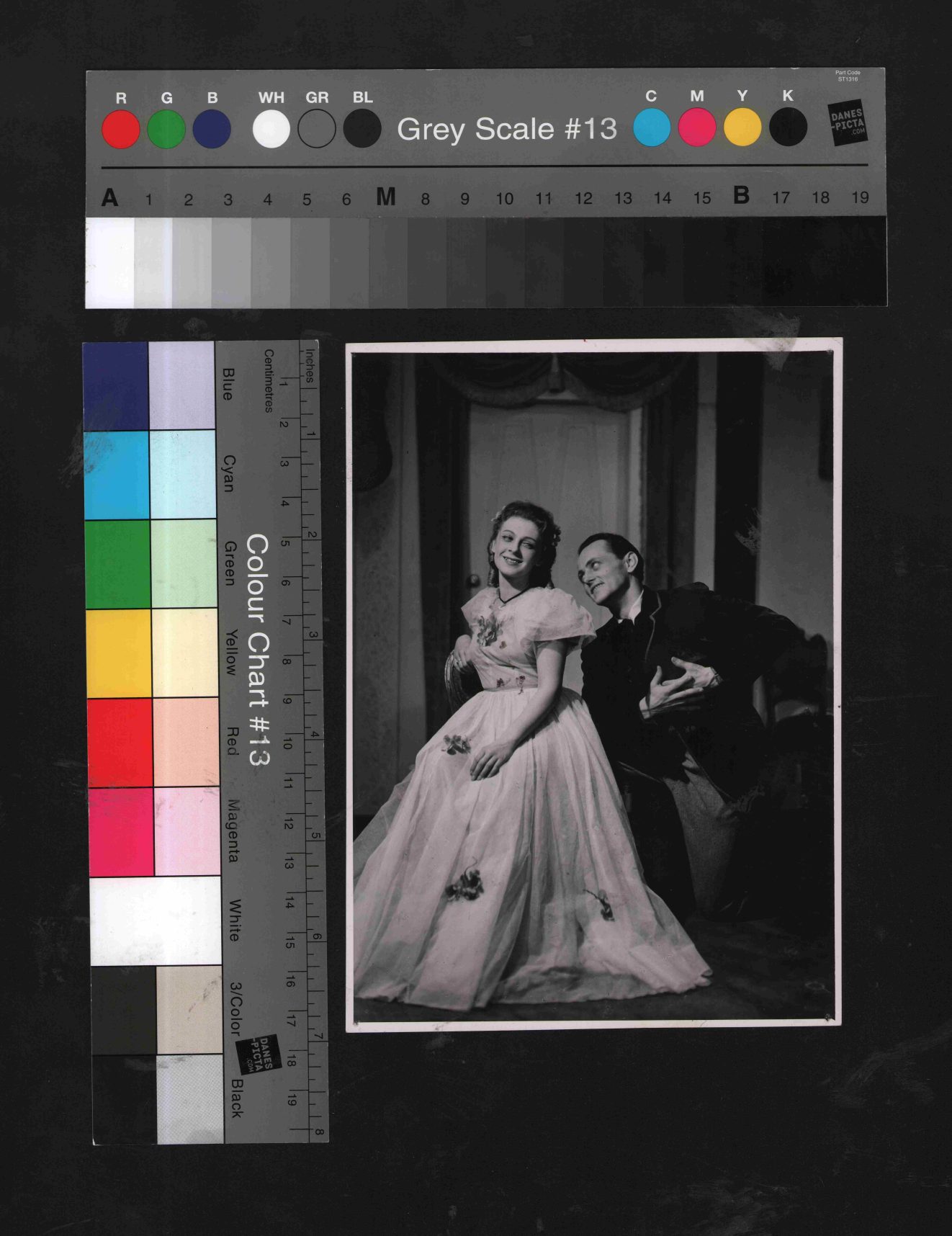
Task: Click the cyan circle labeled C
Action: 652,127
